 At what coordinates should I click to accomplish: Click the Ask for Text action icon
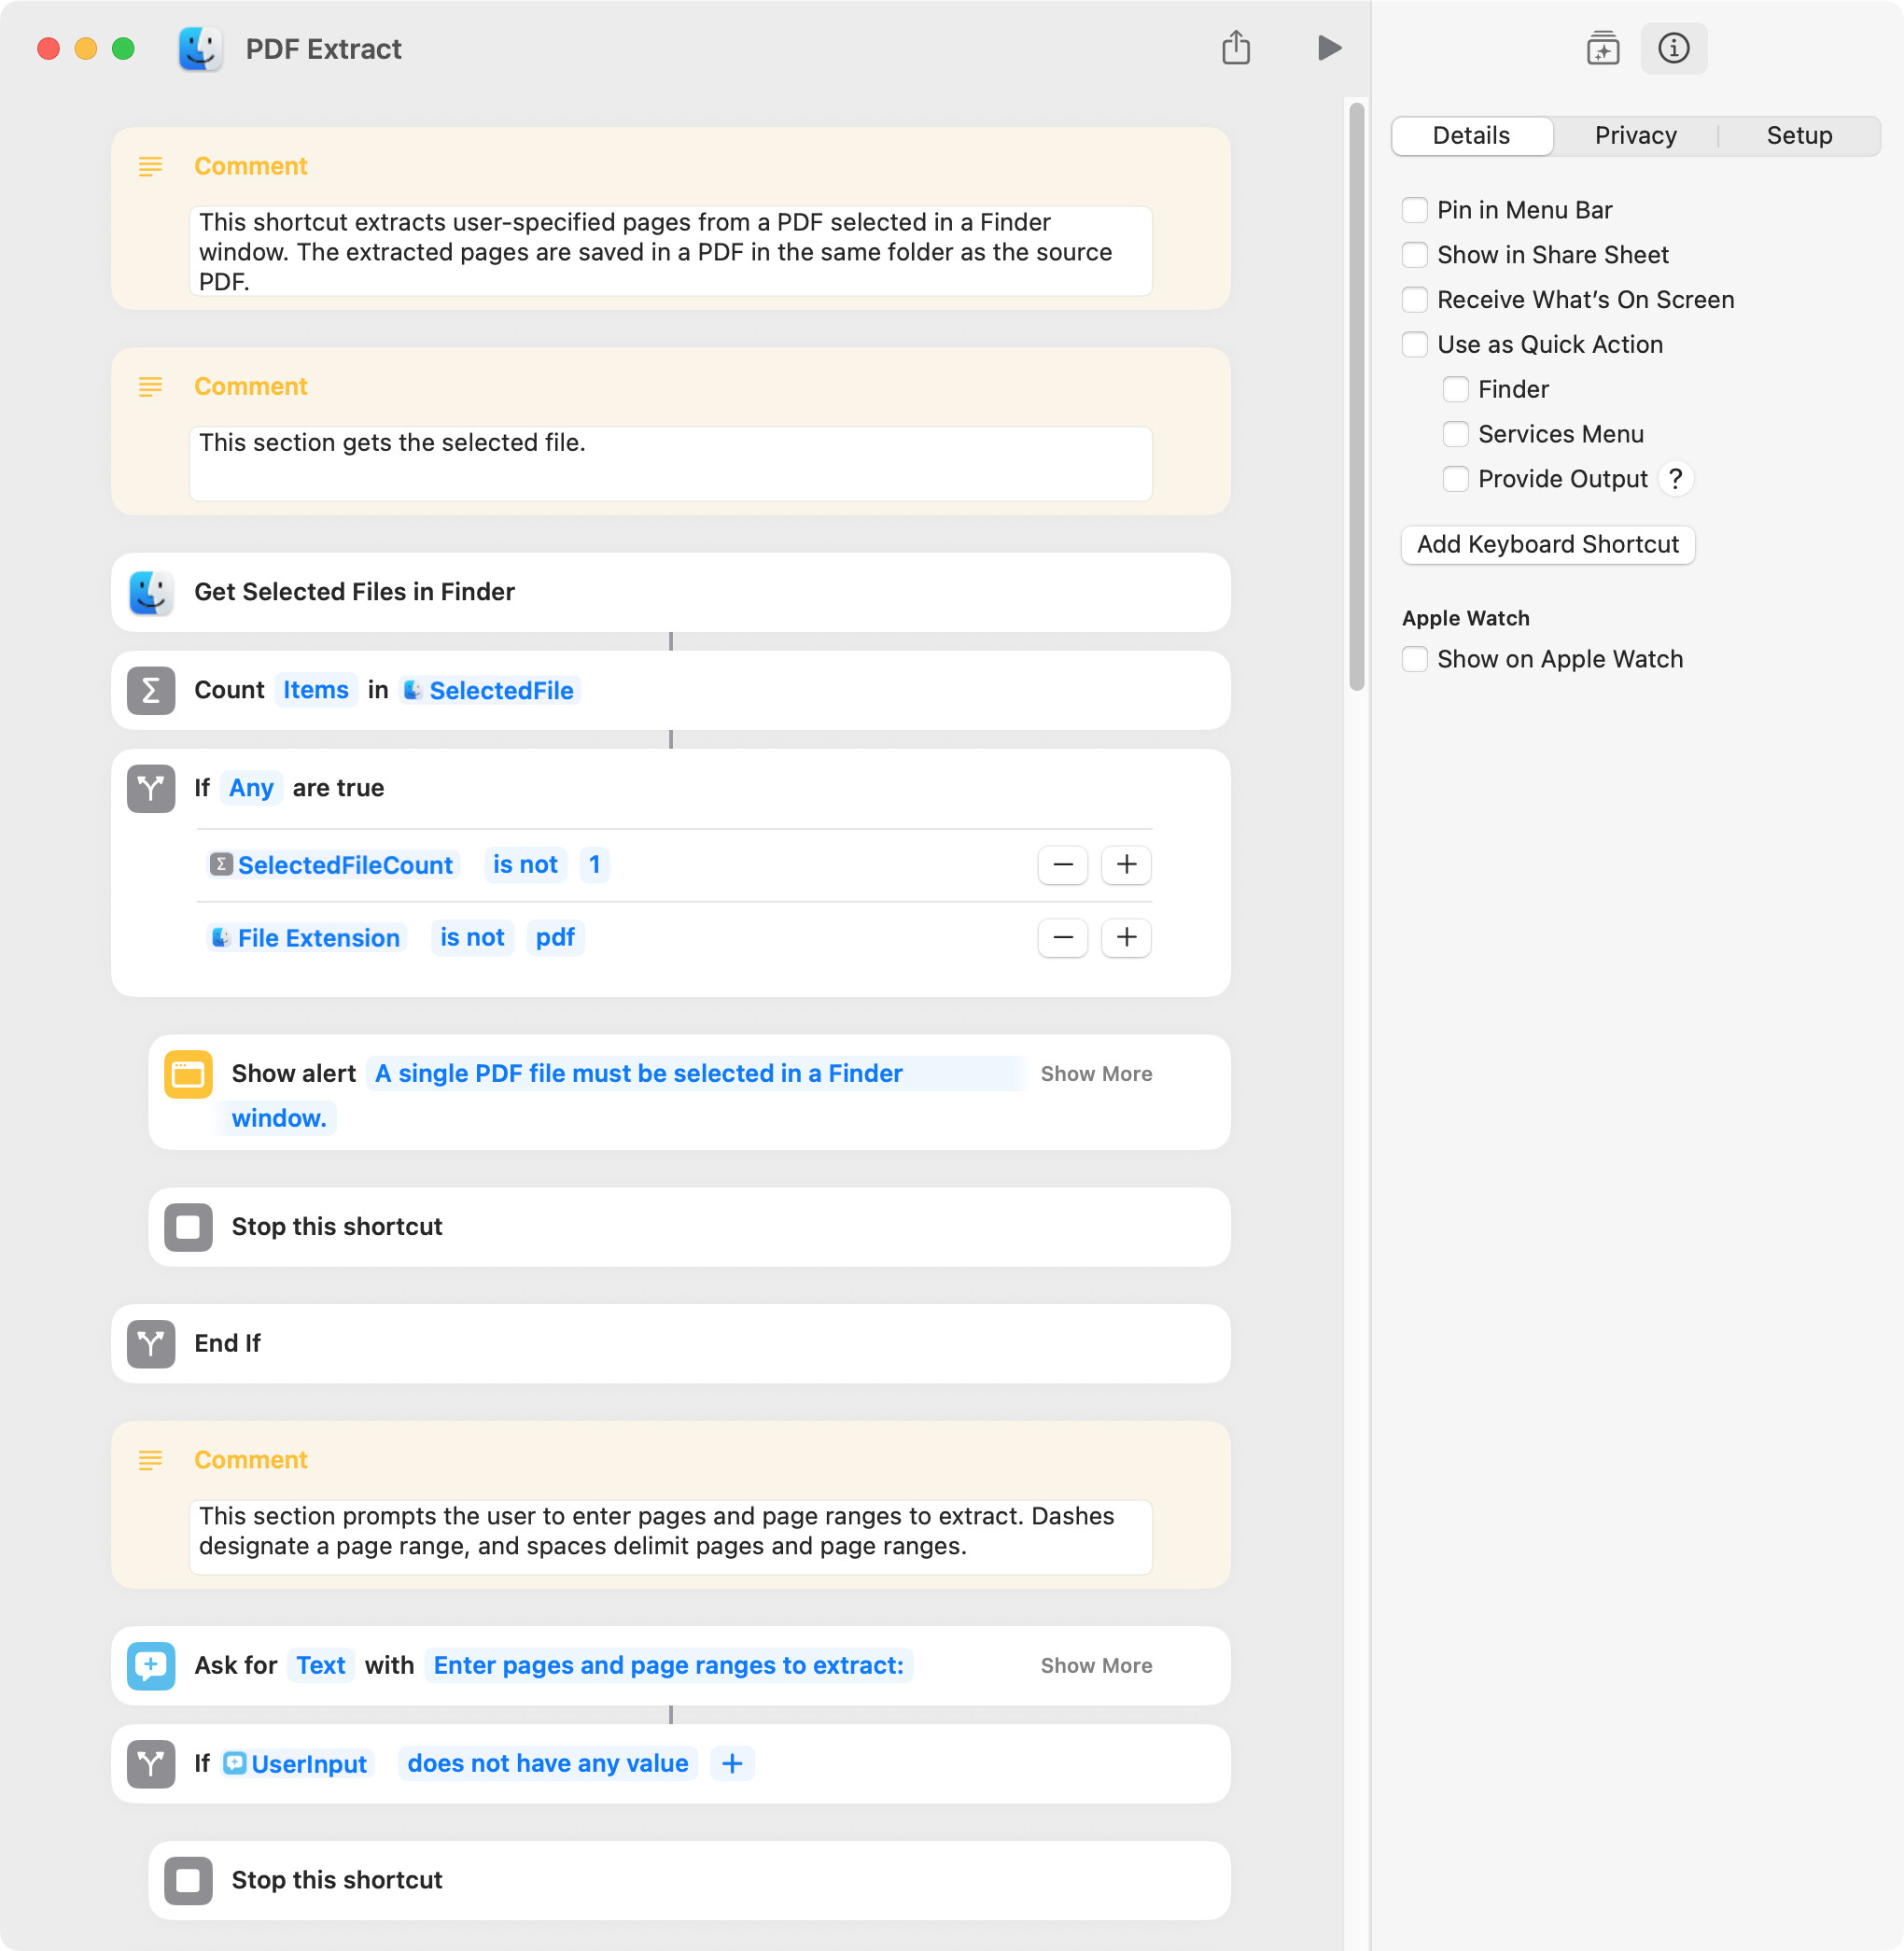click(x=151, y=1665)
